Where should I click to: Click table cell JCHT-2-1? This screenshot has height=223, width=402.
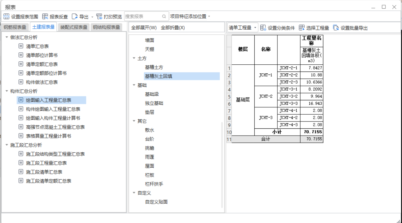tap(289, 68)
